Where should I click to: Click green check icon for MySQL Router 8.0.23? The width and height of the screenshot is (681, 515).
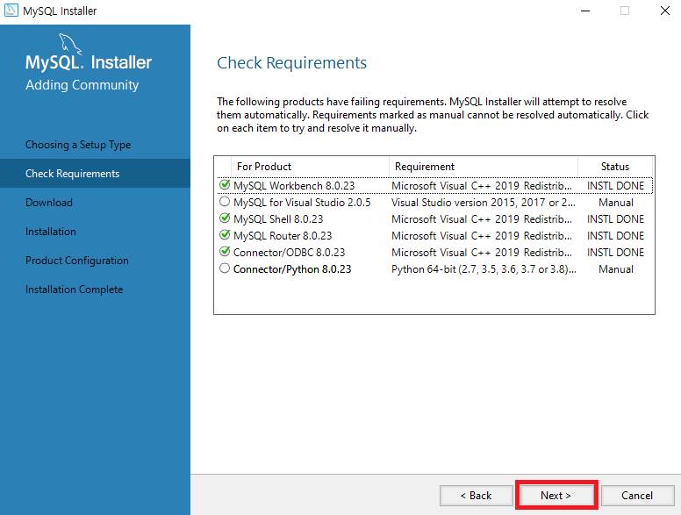pyautogui.click(x=225, y=235)
